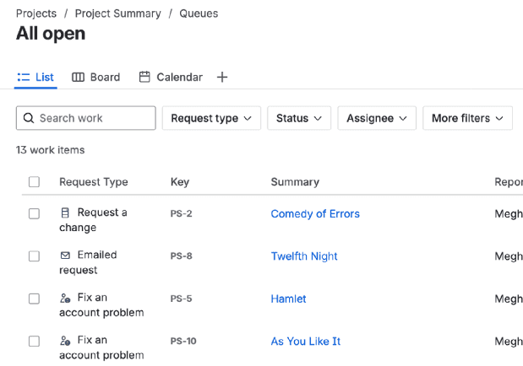Check the box for Comedy of Errors
Screen dimensions: 523x366
pos(34,214)
